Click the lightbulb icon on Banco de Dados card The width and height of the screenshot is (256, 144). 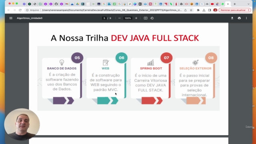[62, 62]
